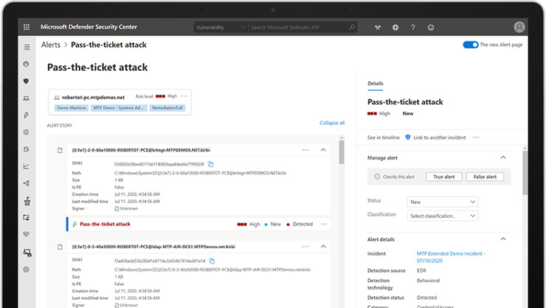The width and height of the screenshot is (546, 308).
Task: Click the MTP Demo - Systems Ad... tag
Action: 119,108
